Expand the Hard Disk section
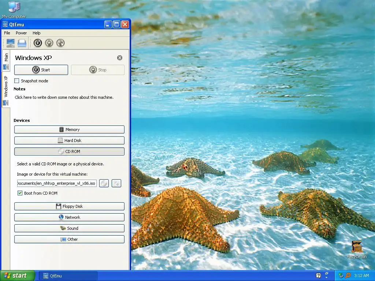 coord(69,140)
